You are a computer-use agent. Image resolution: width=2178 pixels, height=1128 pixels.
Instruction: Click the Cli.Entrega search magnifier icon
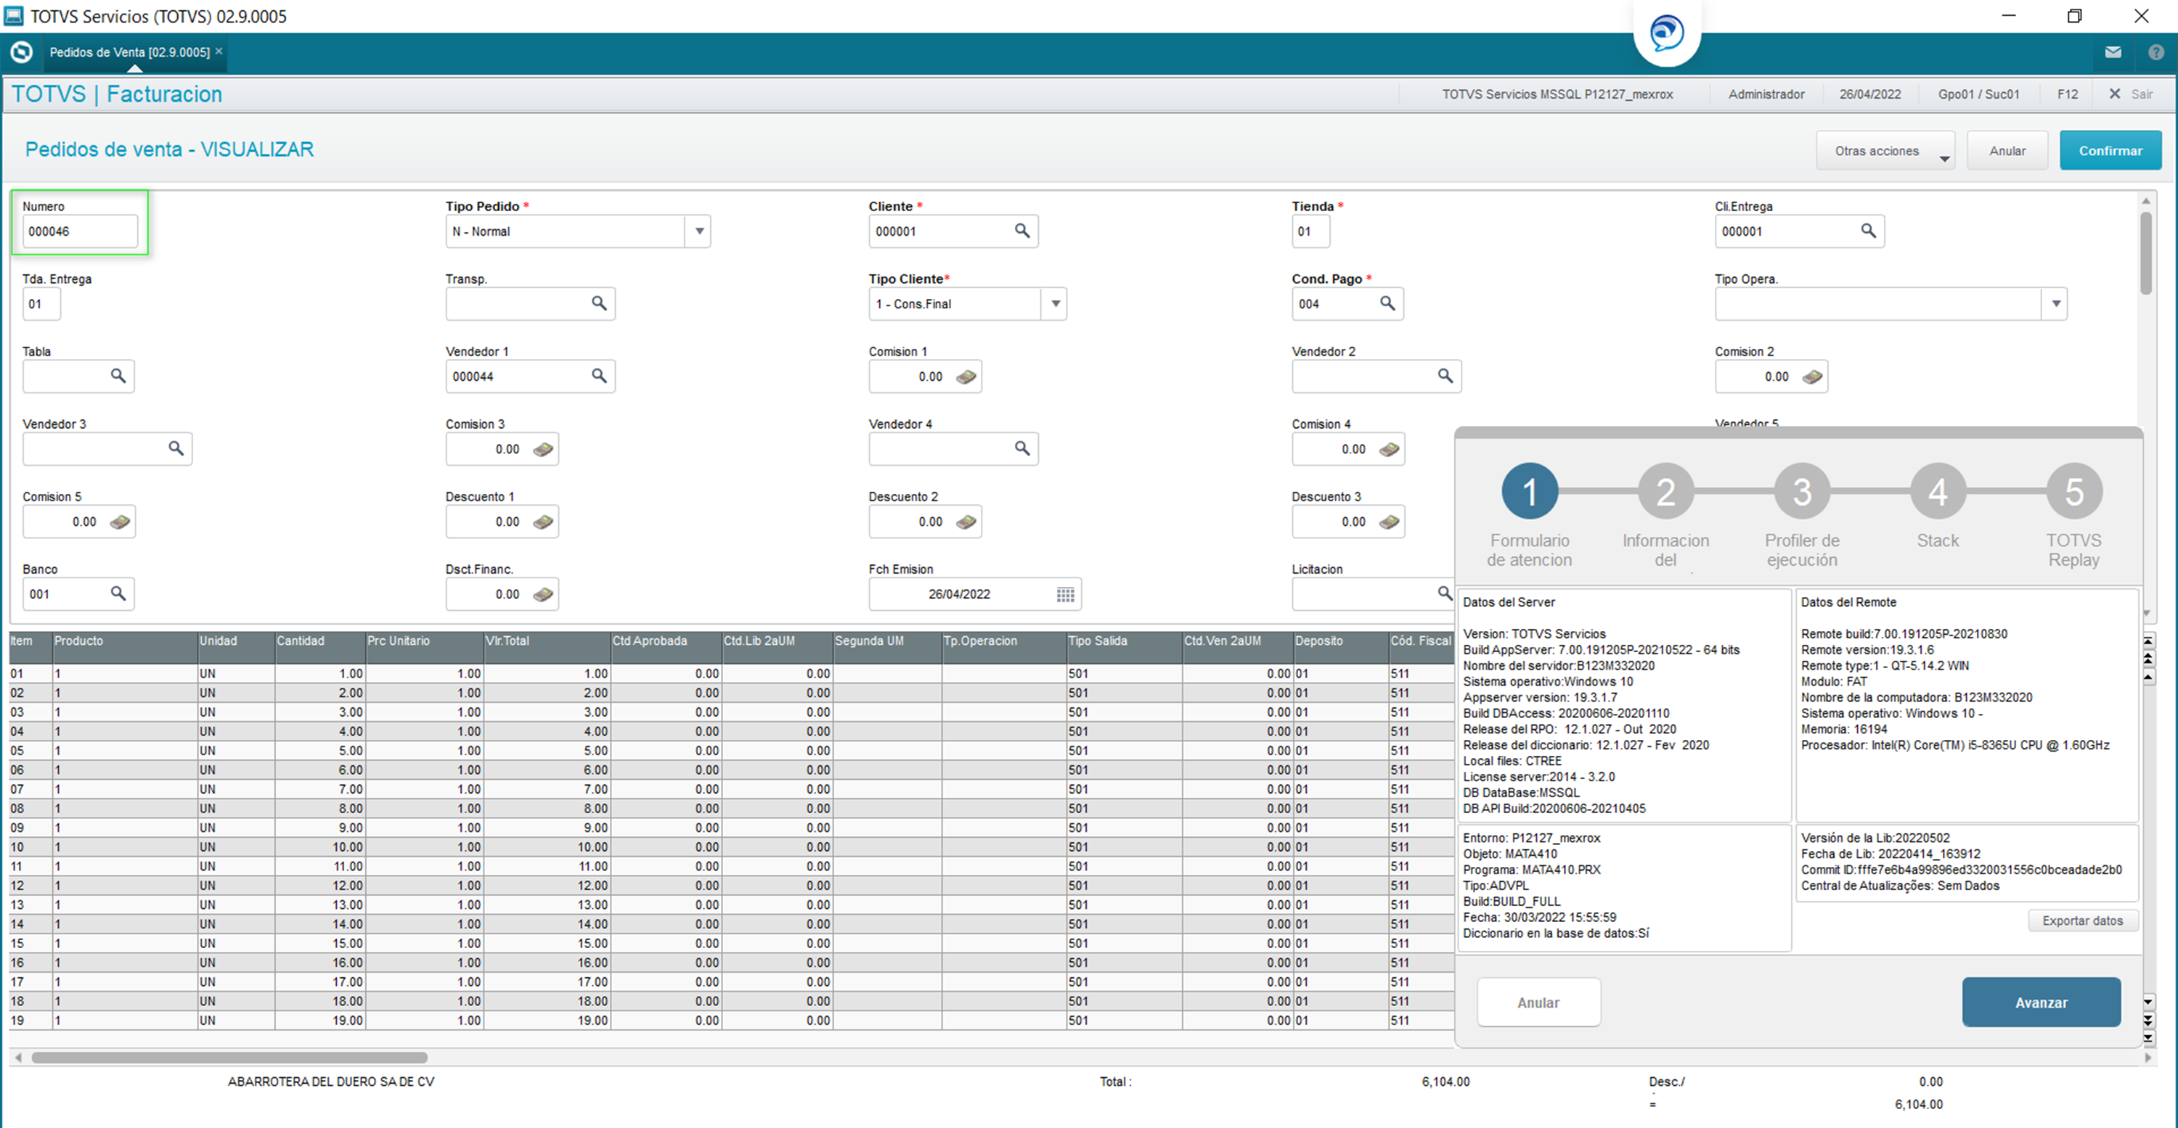pos(1868,231)
